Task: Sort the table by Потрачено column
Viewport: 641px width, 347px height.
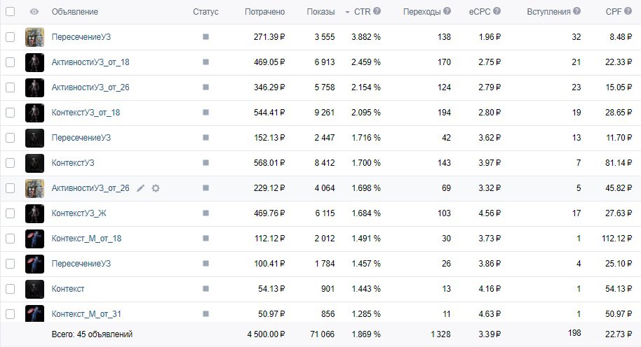Action: pos(264,12)
